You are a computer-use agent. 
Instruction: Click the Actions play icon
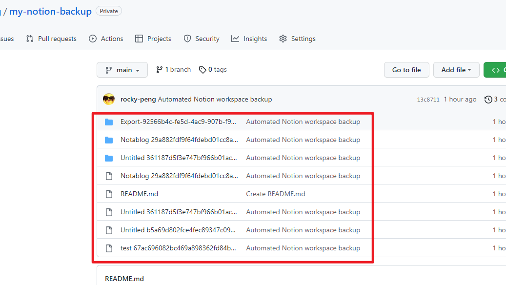click(x=93, y=39)
